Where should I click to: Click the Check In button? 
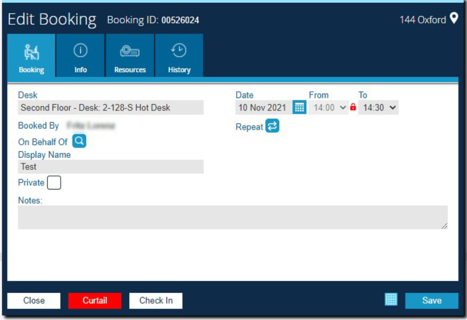click(x=156, y=300)
